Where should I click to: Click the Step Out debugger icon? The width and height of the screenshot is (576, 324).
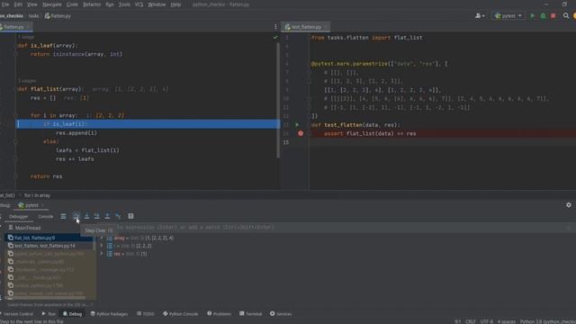[107, 216]
